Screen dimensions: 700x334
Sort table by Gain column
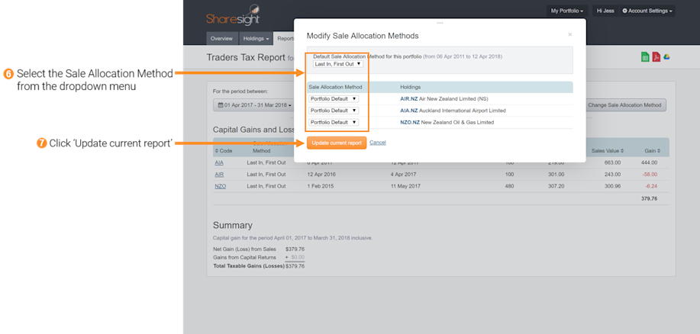click(652, 151)
